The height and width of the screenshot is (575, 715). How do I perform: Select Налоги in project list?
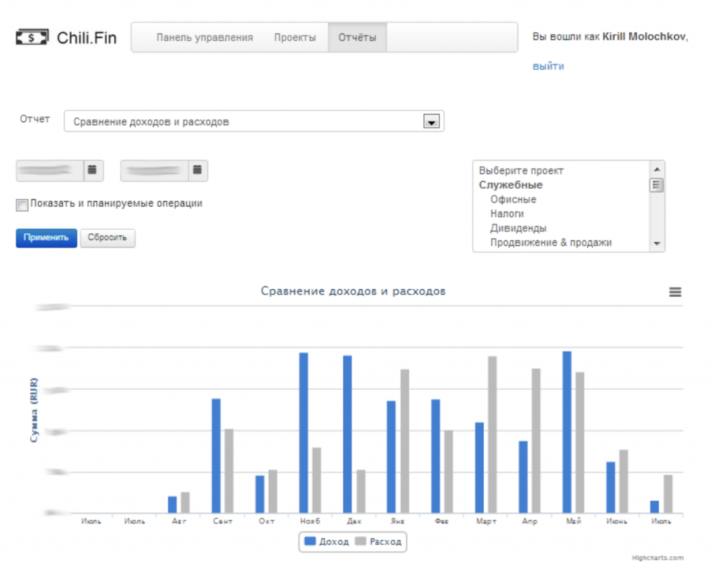(x=507, y=214)
